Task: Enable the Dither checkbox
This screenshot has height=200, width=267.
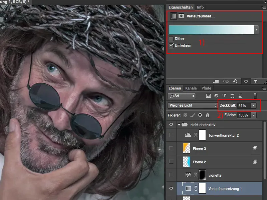Action: coord(171,39)
